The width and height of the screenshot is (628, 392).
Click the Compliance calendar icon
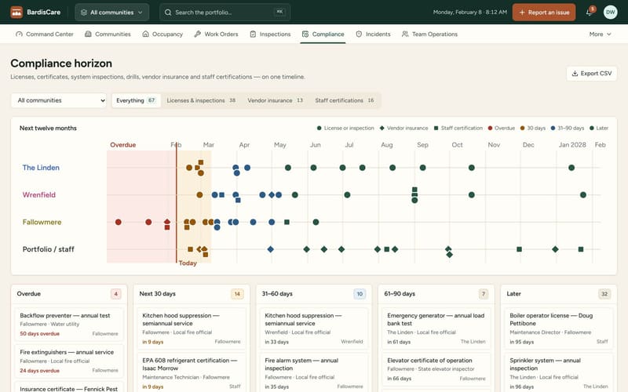coord(305,34)
